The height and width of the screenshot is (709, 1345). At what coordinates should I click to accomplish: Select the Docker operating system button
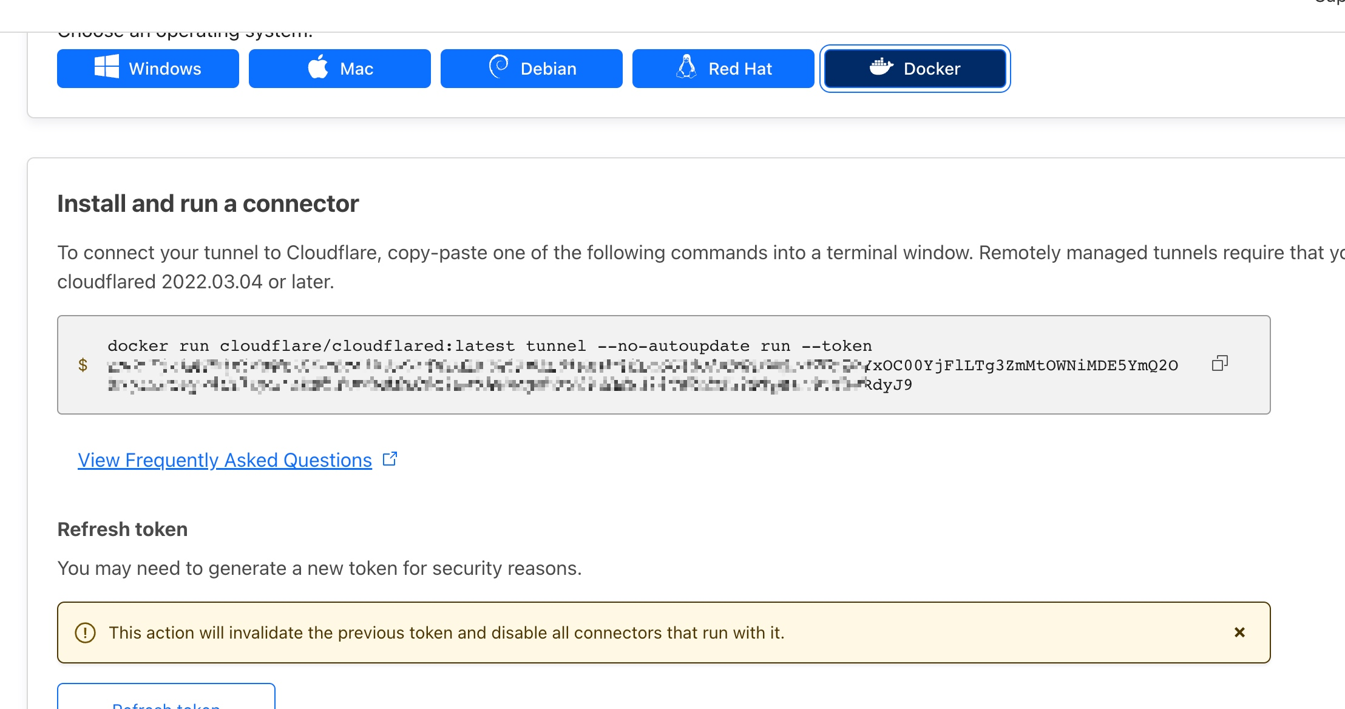pyautogui.click(x=915, y=69)
